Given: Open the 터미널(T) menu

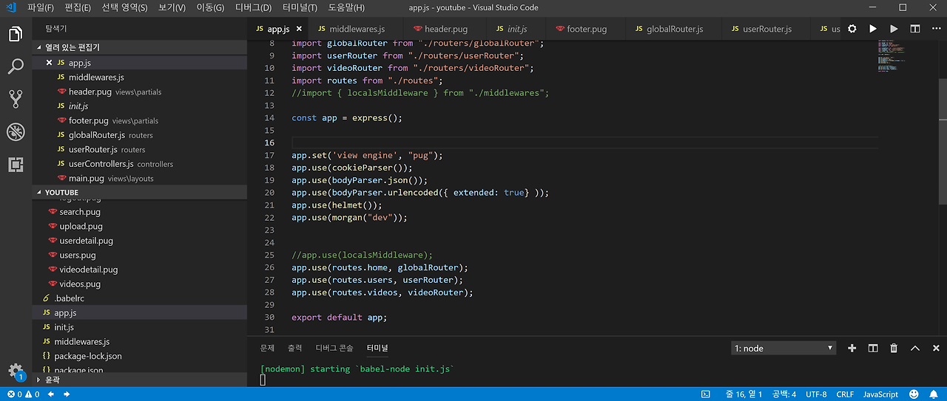Looking at the screenshot, I should pos(300,7).
